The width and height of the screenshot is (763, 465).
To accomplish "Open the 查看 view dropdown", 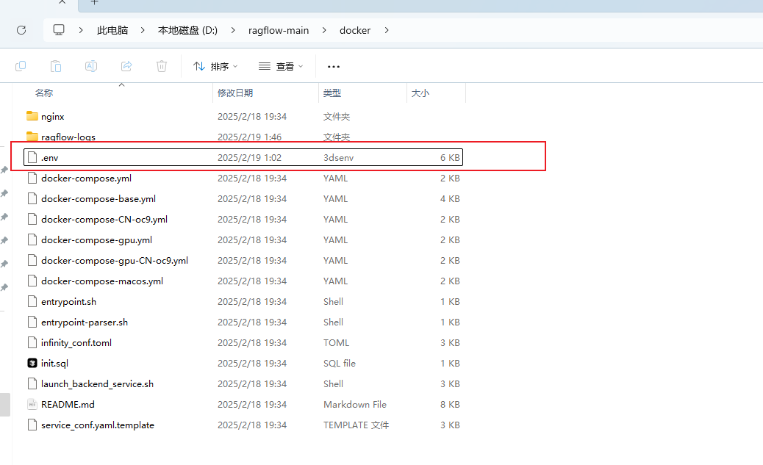I will coord(281,66).
